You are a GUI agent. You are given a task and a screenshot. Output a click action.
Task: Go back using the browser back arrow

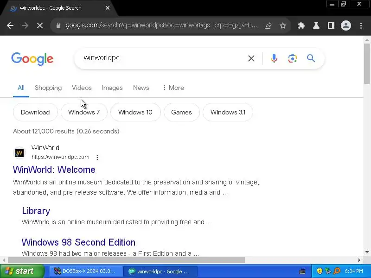10,25
